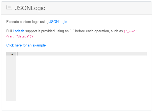Click the text cursor in the editor
Viewport: 153px width, 111px height.
point(17,54)
